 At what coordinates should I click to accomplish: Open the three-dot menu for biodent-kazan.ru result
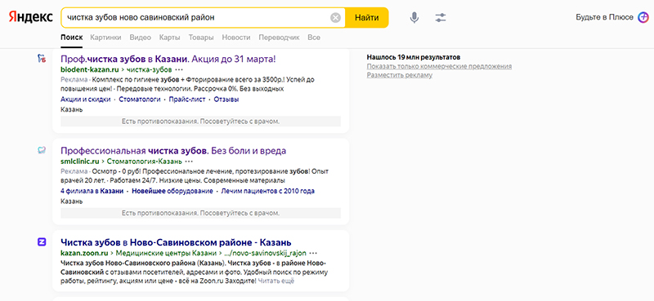click(x=179, y=69)
